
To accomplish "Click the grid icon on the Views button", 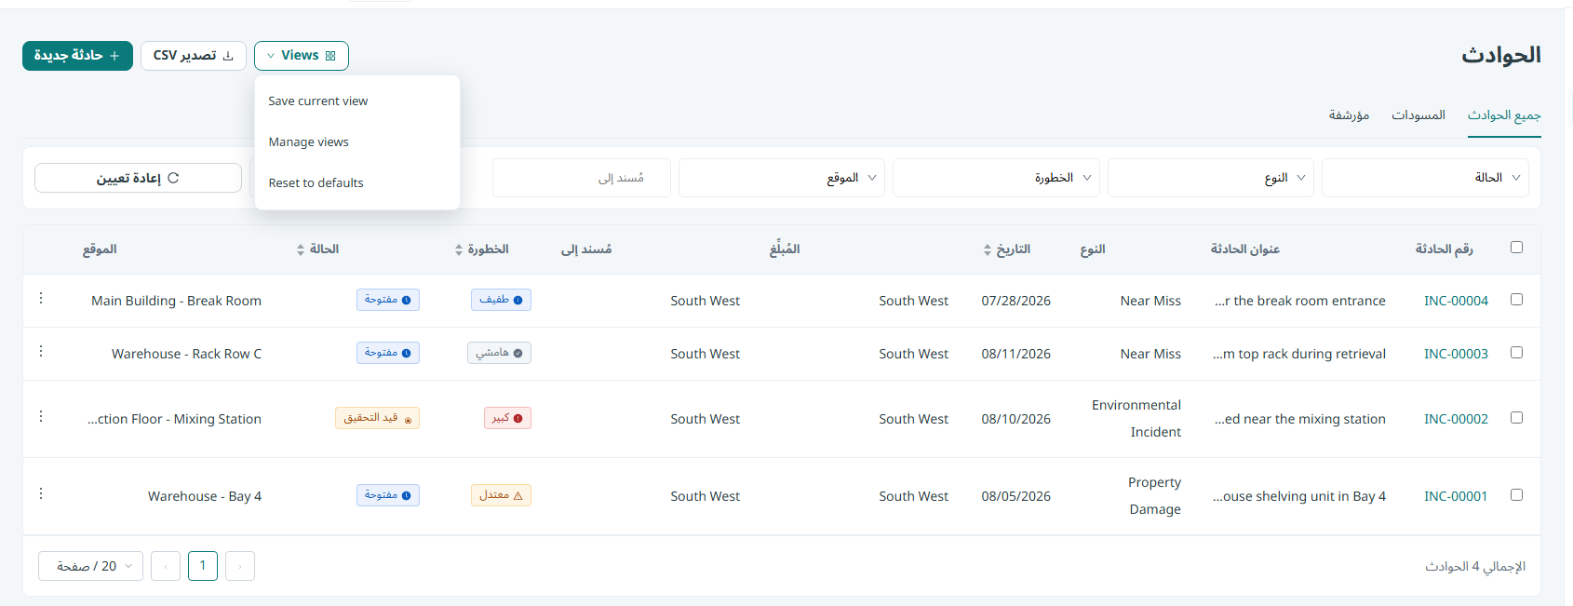I will coord(330,56).
